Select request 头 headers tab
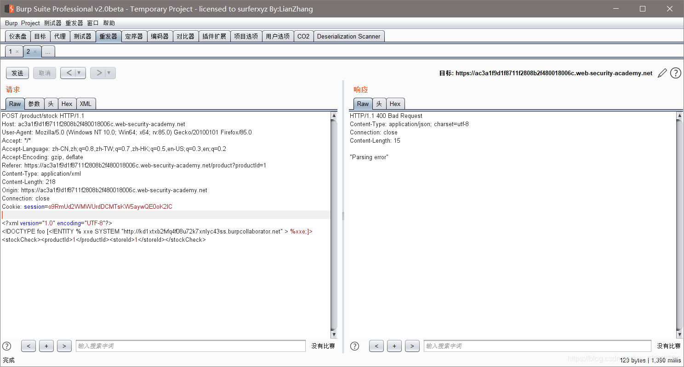This screenshot has height=367, width=684. coord(51,104)
